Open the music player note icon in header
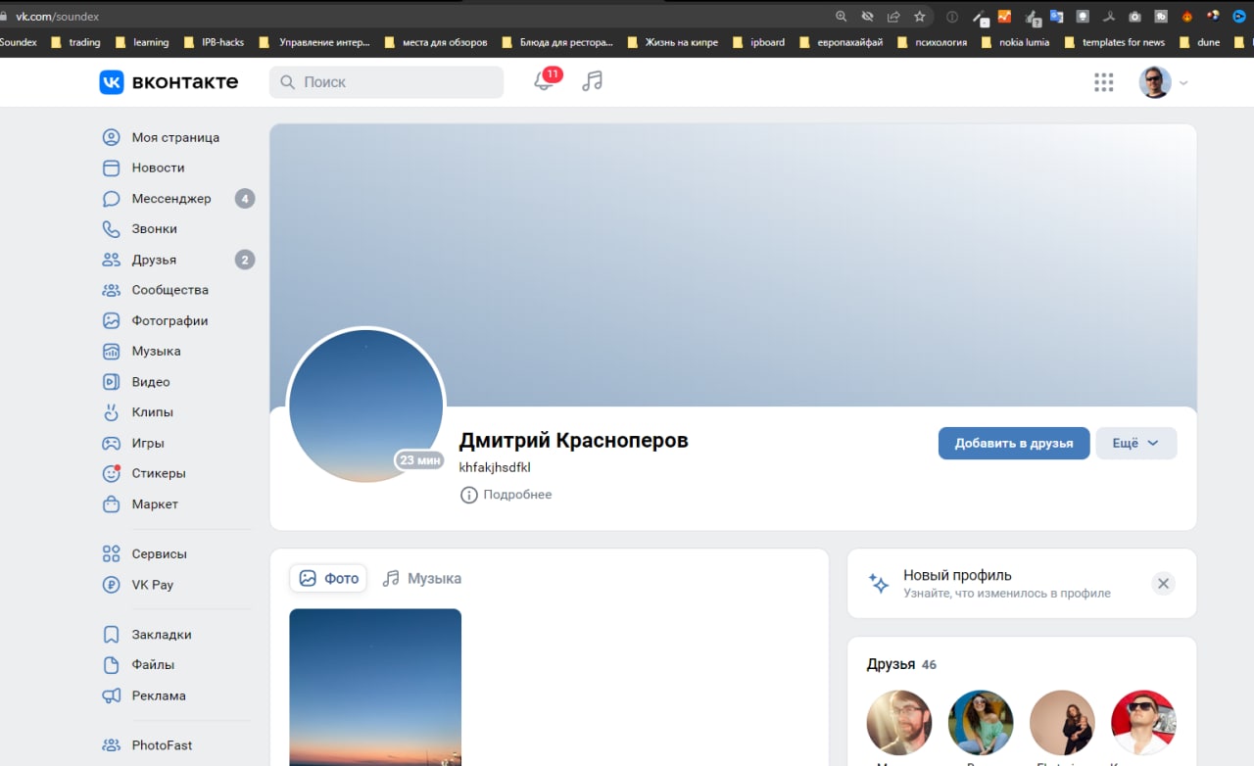The height and width of the screenshot is (766, 1254). click(x=592, y=81)
